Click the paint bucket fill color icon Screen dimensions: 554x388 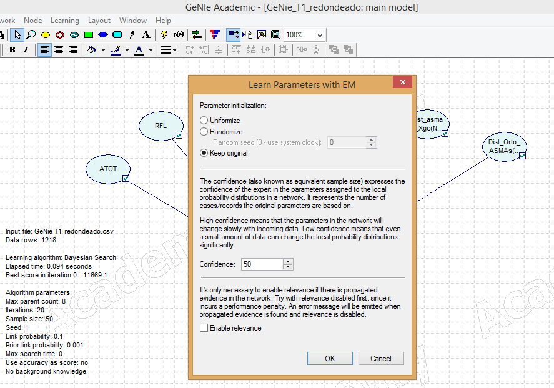click(x=92, y=50)
